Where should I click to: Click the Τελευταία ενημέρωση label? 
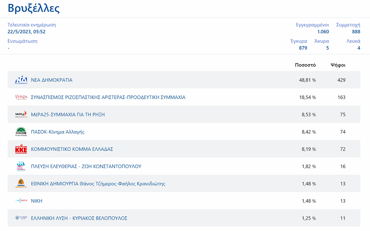tap(31, 25)
